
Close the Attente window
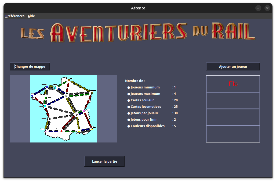[267, 8]
